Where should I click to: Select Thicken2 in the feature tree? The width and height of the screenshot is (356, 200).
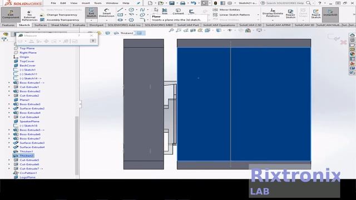pos(23,156)
